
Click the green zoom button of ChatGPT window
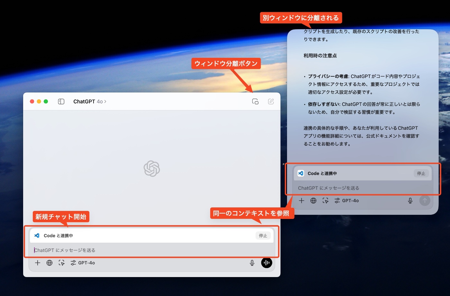click(46, 101)
